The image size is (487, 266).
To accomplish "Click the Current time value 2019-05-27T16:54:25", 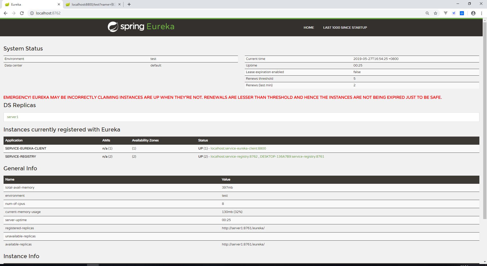I will pos(376,59).
